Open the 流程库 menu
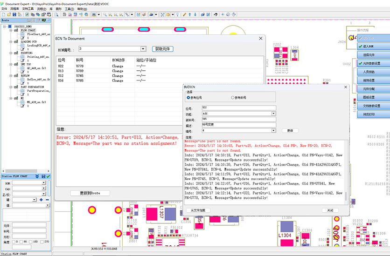 [14, 8]
